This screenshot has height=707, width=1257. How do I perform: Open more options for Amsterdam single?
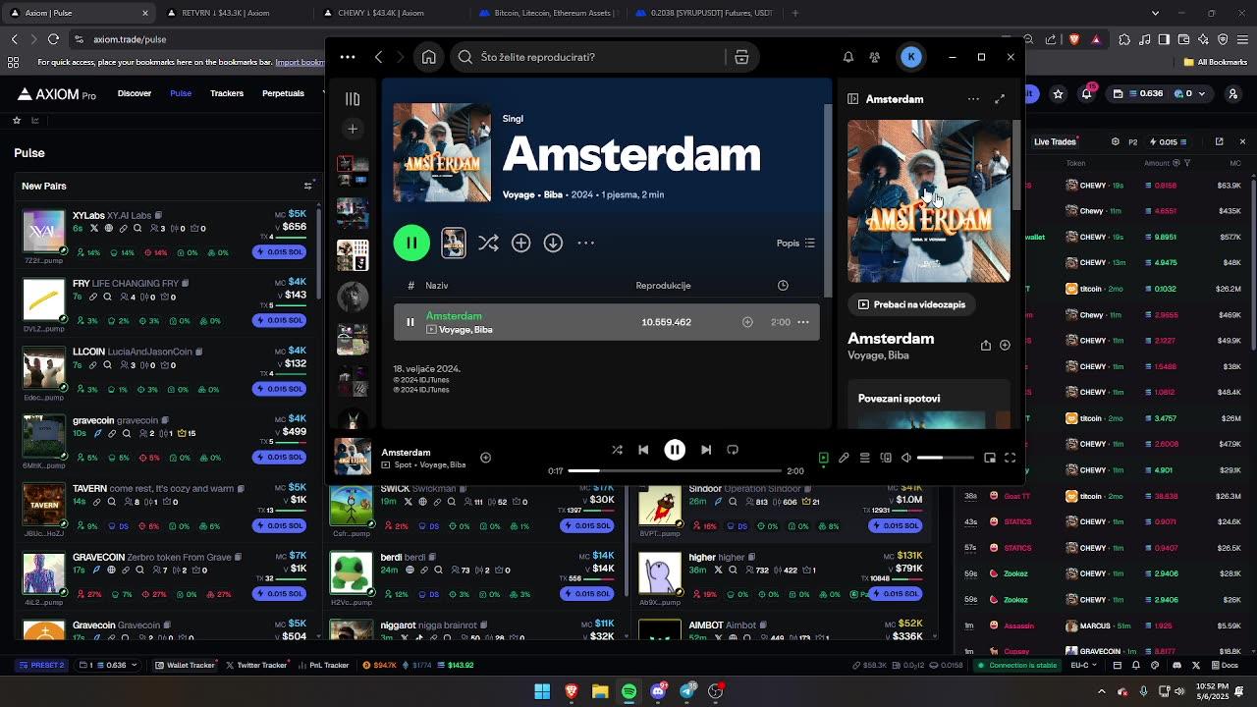coord(586,243)
